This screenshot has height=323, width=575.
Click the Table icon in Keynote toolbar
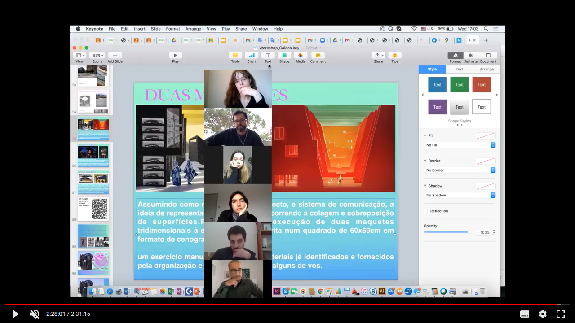(x=235, y=56)
